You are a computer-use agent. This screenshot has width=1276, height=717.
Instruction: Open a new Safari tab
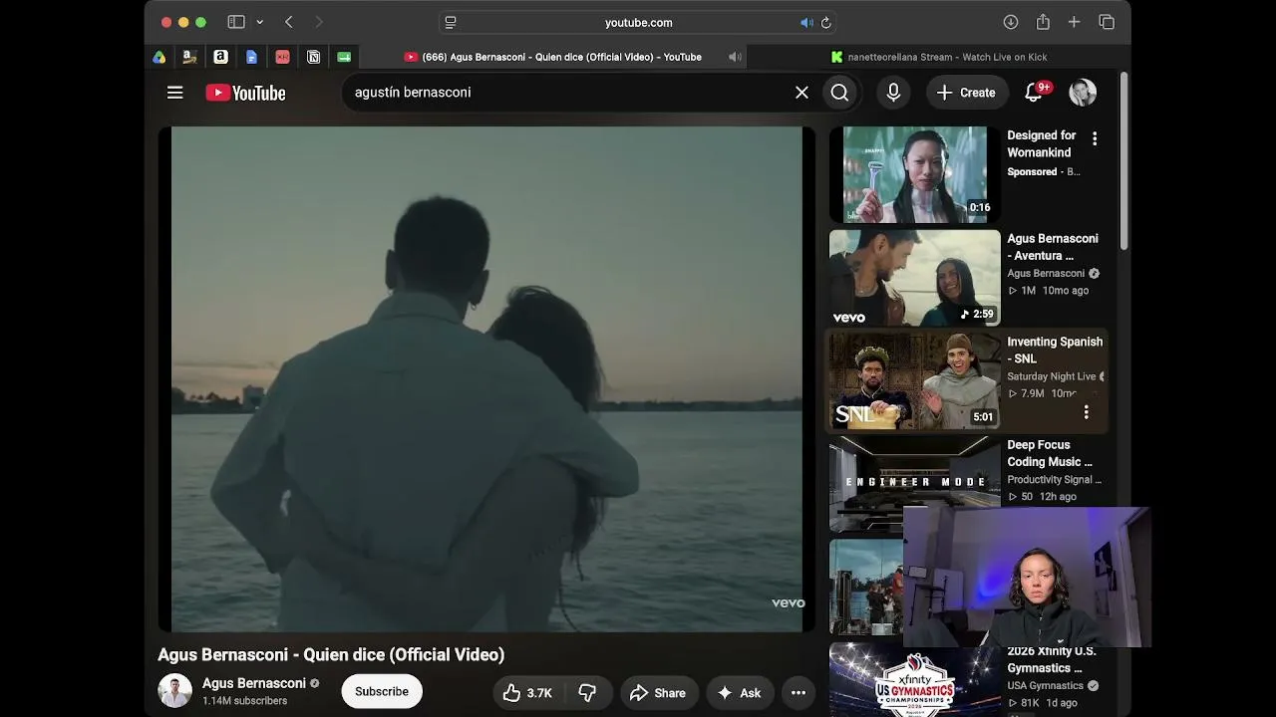click(1074, 22)
